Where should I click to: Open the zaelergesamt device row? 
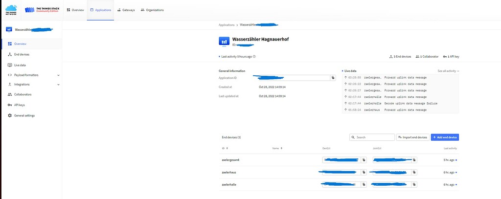tap(230, 160)
